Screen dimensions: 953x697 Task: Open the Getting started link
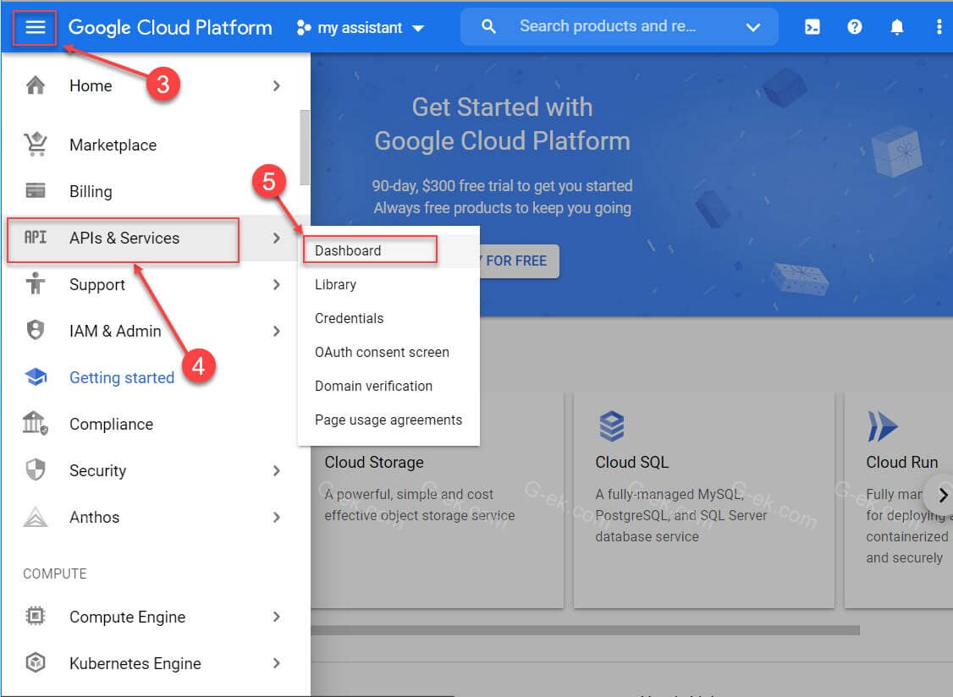[x=122, y=377]
